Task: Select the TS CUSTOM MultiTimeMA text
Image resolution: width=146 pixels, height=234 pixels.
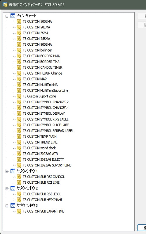Action: (x=40, y=85)
